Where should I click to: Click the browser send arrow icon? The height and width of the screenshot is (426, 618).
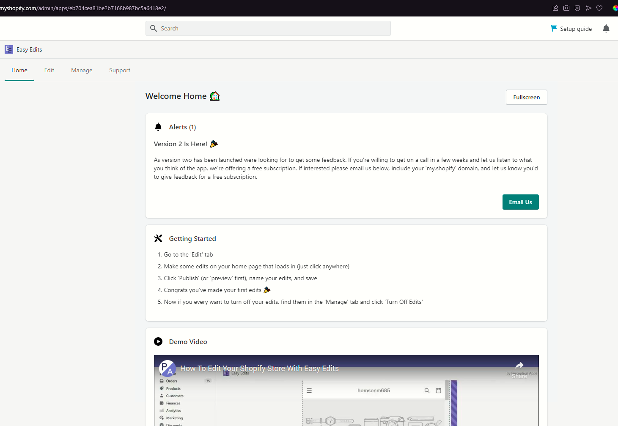(588, 8)
